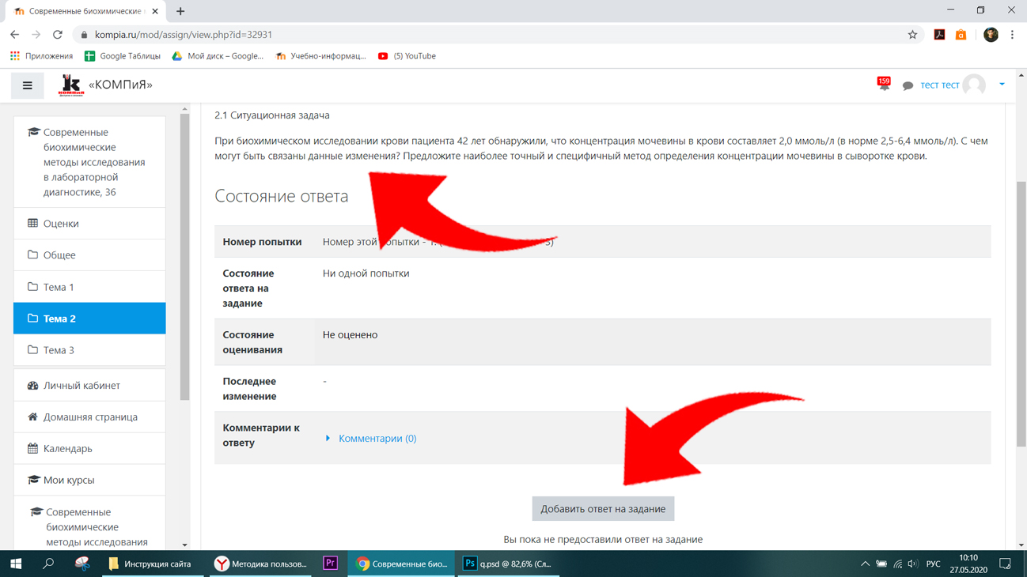Open the notifications bell icon
Image resolution: width=1027 pixels, height=577 pixels.
884,84
